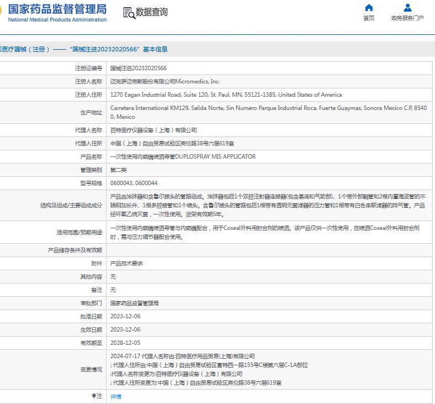Click the 审批部门 label cell
Viewport: 435px width, 404px height.
(x=91, y=303)
